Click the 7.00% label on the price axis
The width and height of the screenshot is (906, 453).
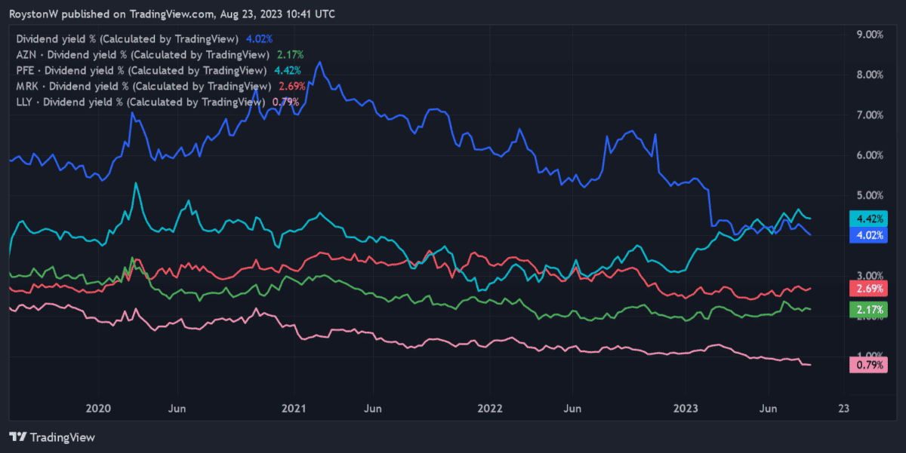pos(868,115)
